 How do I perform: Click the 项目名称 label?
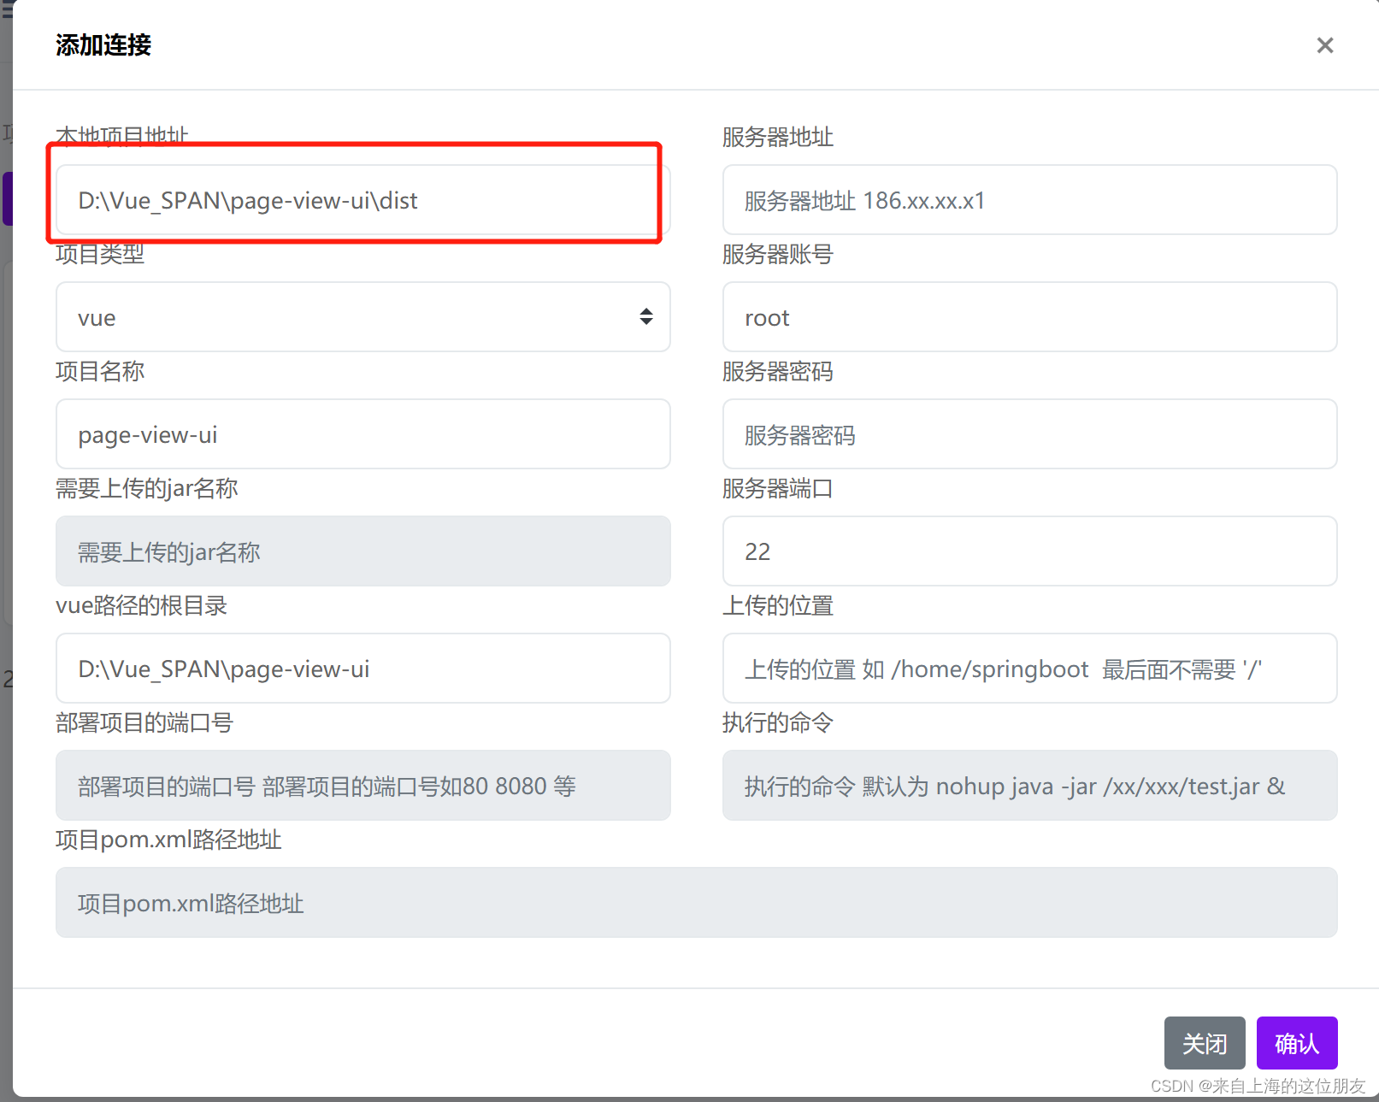100,371
